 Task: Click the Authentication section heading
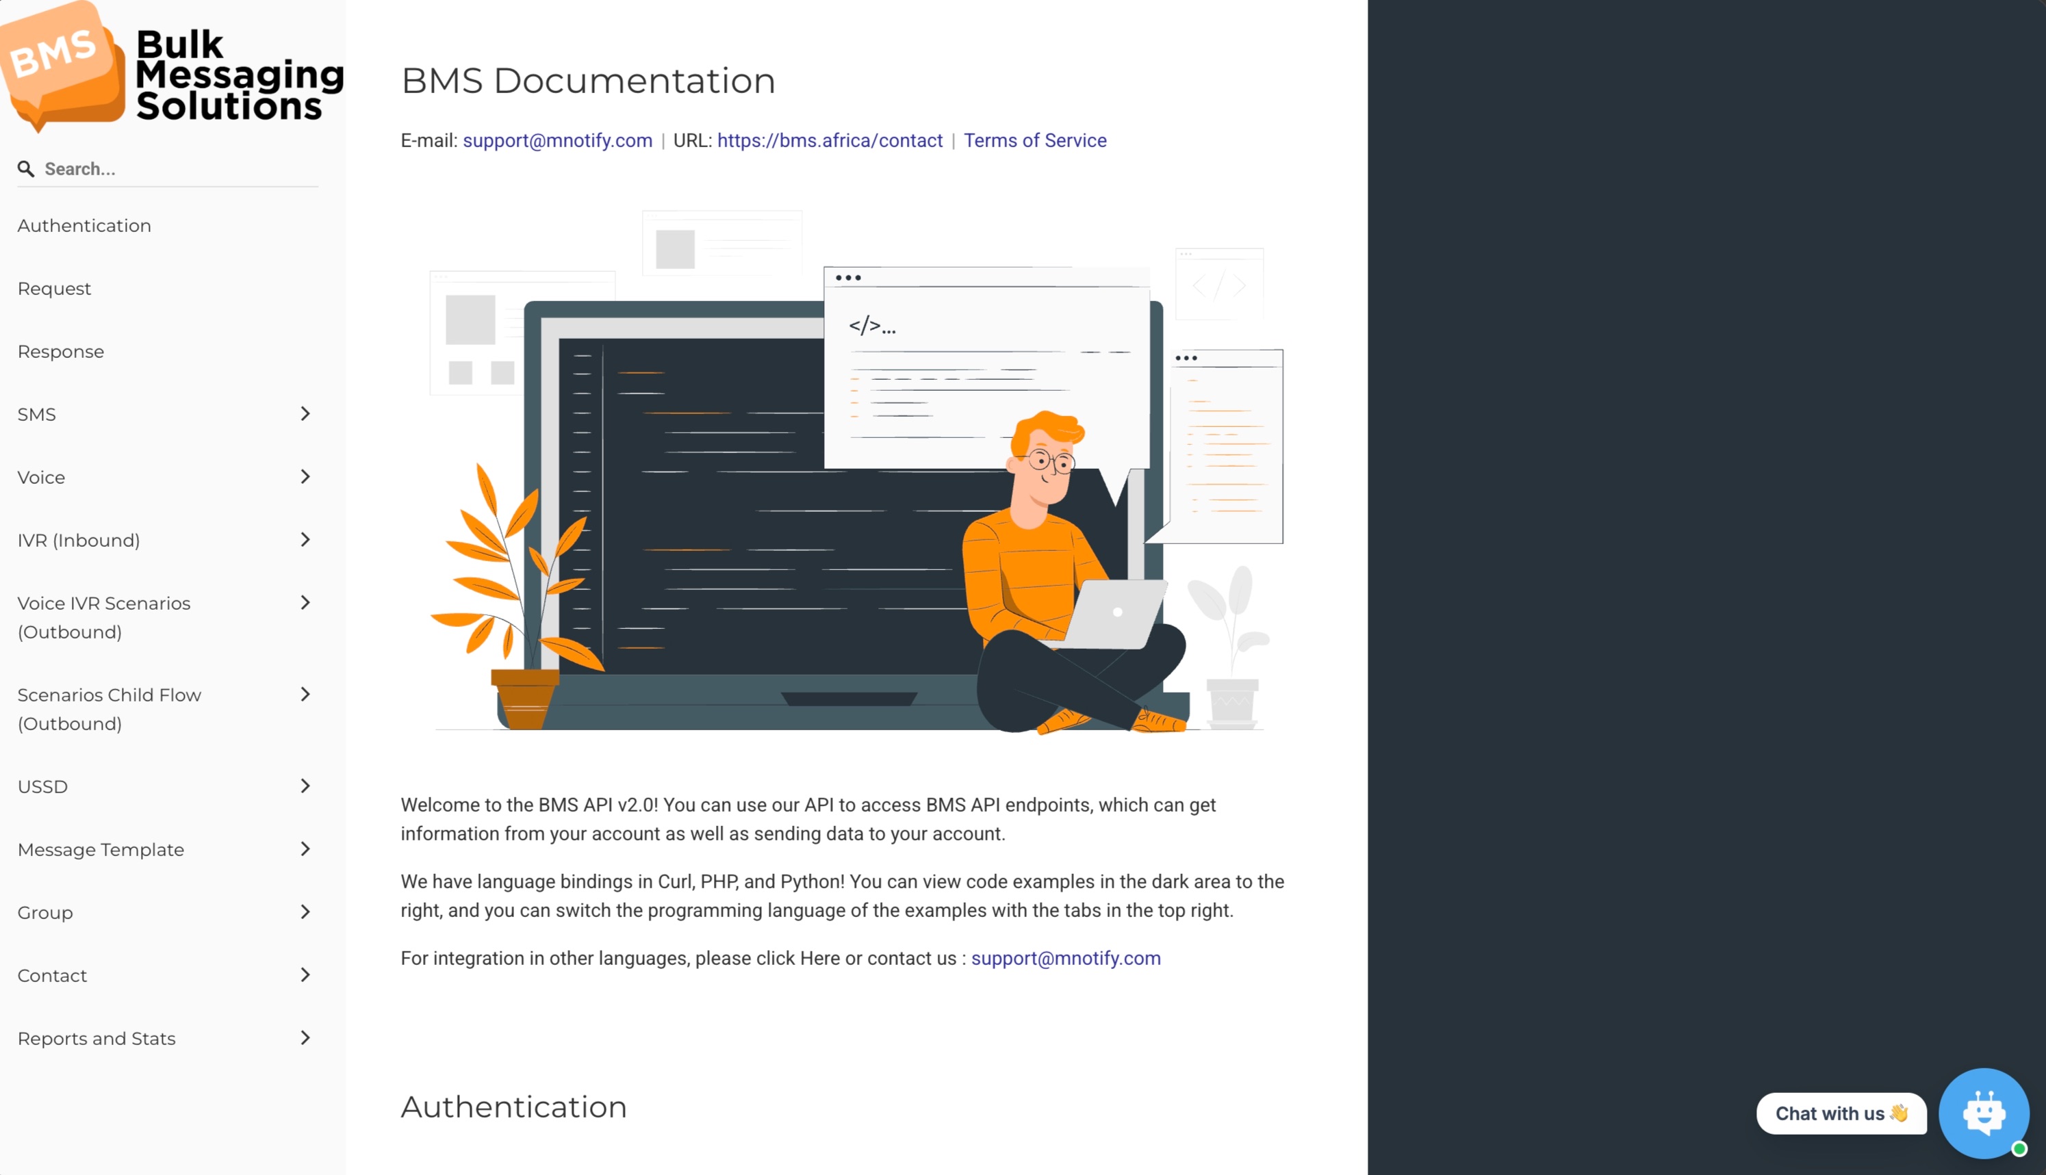(x=514, y=1107)
